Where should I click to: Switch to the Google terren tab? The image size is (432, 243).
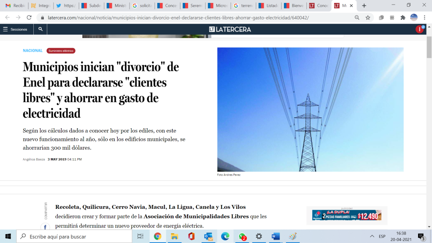point(243,5)
